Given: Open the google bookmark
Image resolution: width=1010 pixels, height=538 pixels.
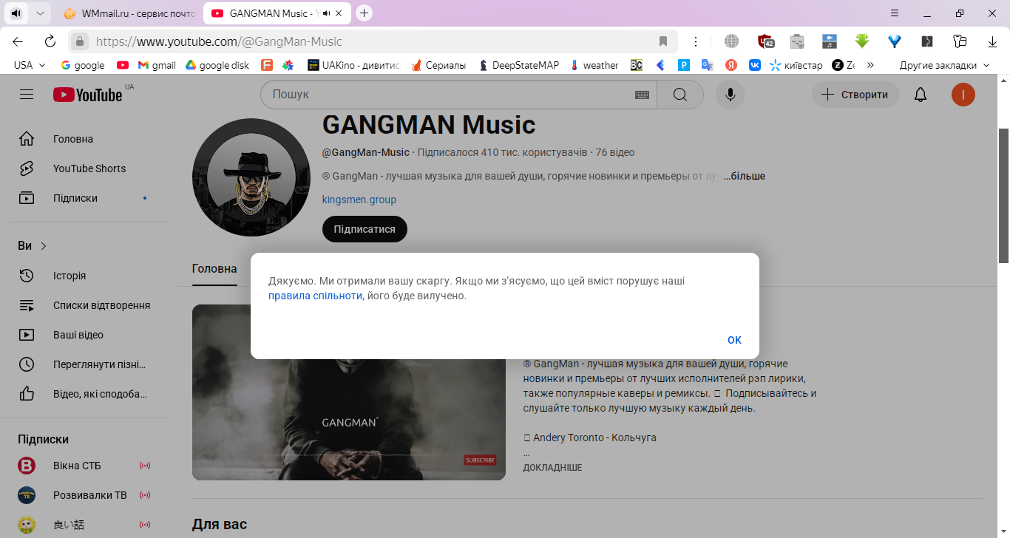Looking at the screenshot, I should coord(82,65).
